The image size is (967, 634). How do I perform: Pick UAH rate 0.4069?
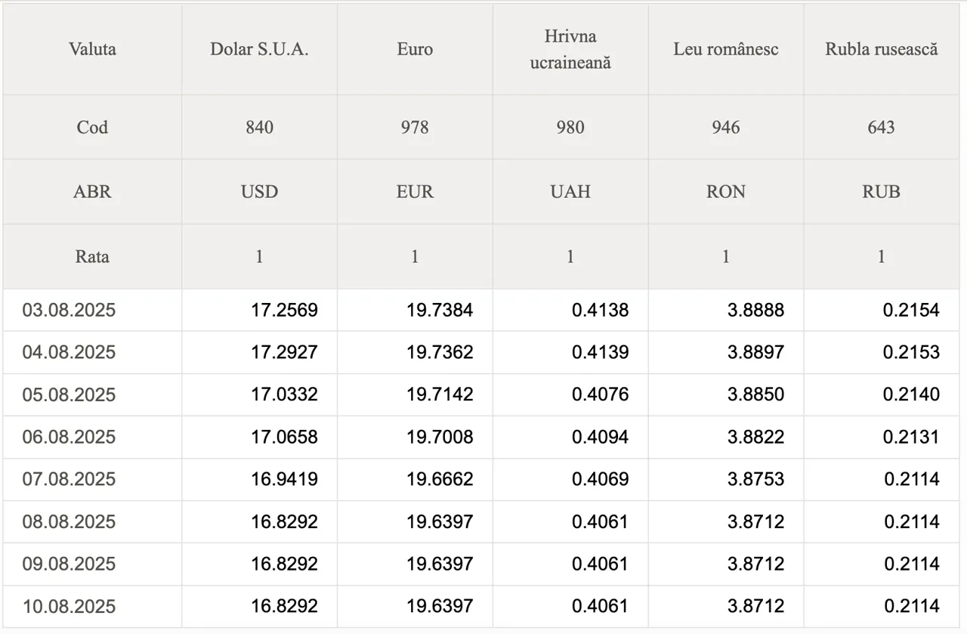click(600, 479)
